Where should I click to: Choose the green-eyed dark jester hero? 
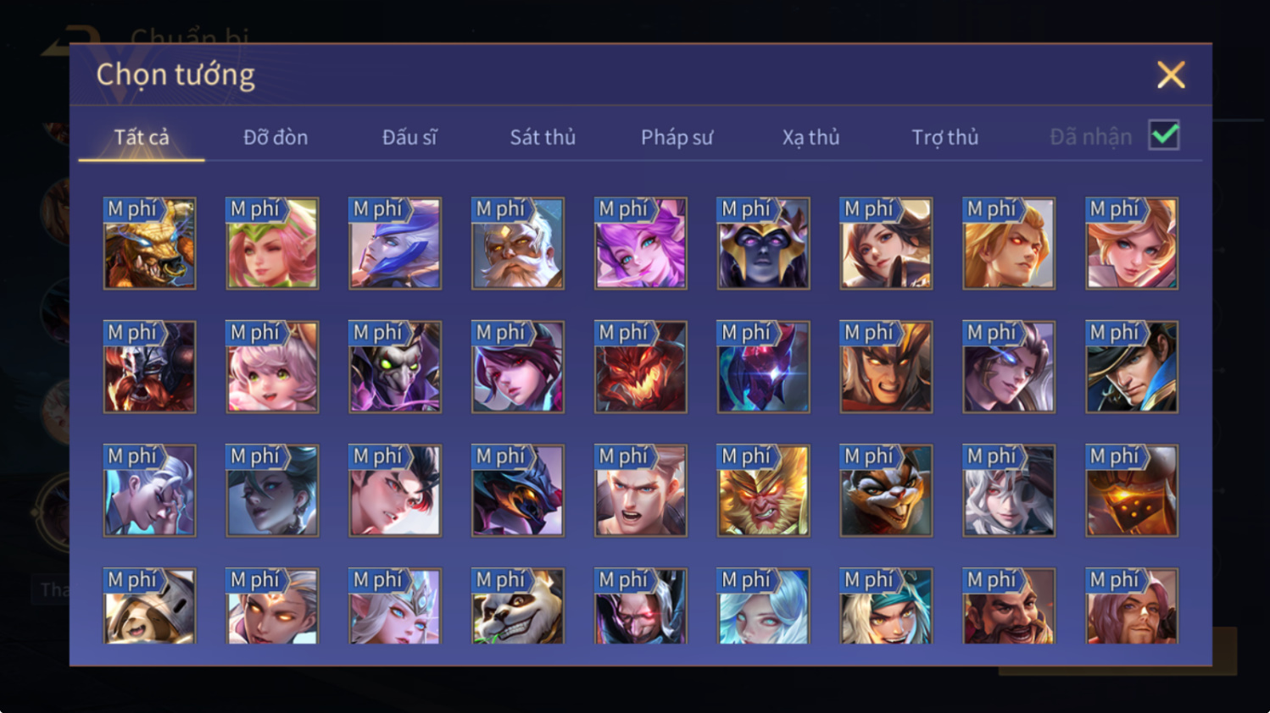coord(395,367)
